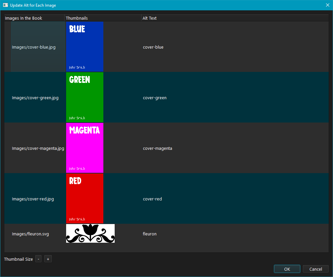The height and width of the screenshot is (277, 333).
Task: Select the blue cover thumbnail
Action: pyautogui.click(x=85, y=47)
